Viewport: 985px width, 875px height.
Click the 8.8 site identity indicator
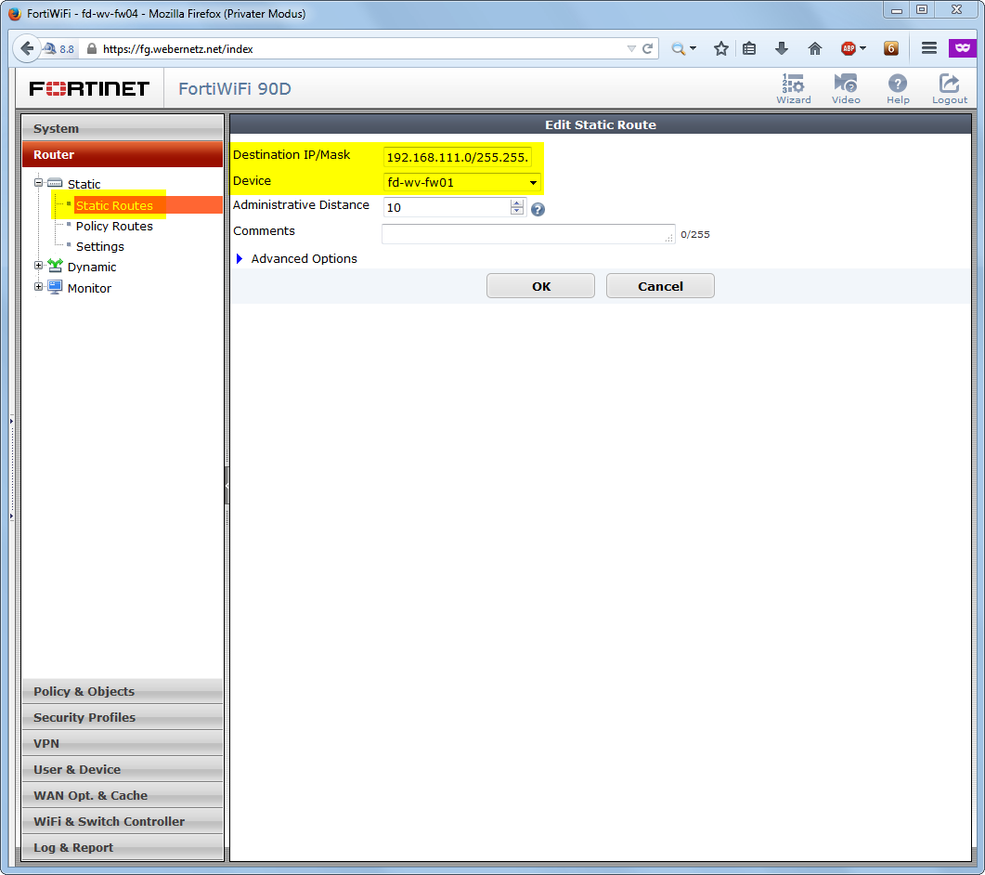[x=58, y=48]
